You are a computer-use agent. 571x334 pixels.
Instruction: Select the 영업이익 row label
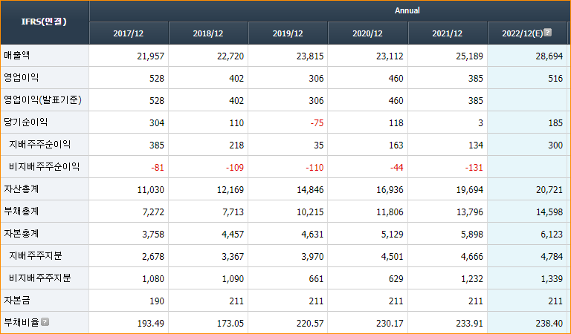click(x=21, y=77)
